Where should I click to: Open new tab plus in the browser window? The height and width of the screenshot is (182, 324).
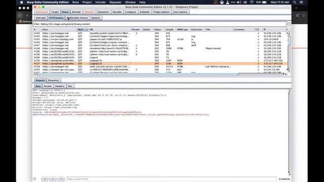pyautogui.click(x=296, y=8)
